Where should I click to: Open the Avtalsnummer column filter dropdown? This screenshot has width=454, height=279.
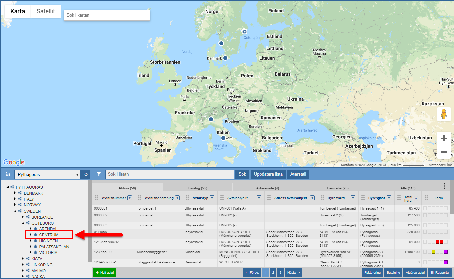click(x=130, y=198)
